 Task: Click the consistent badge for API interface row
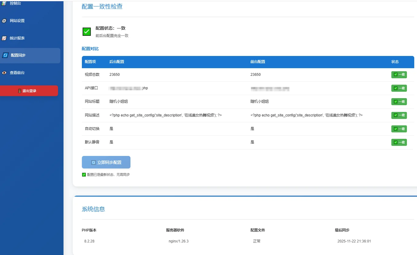pyautogui.click(x=399, y=88)
